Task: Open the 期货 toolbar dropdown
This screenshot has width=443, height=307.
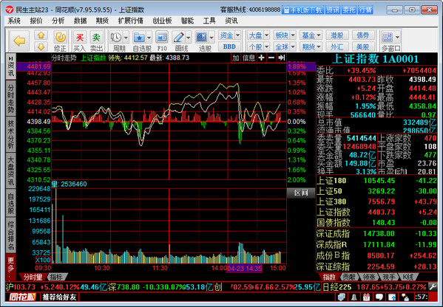Action: click(x=311, y=46)
